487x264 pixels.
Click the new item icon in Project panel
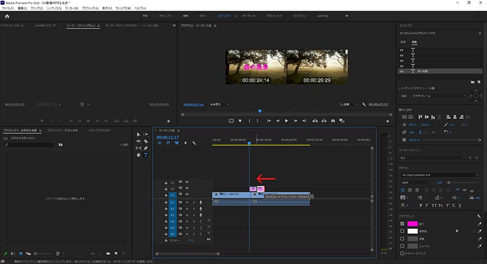tap(116, 254)
